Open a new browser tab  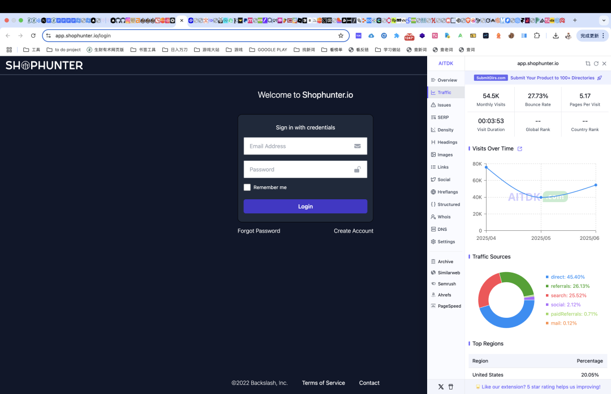click(x=575, y=20)
